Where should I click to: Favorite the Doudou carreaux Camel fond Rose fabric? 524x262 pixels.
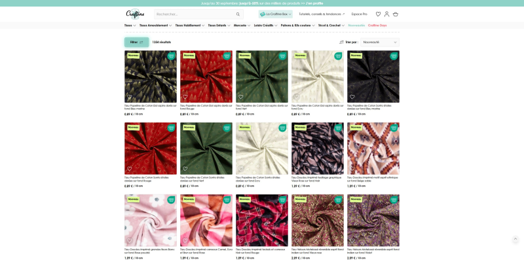tap(185, 240)
